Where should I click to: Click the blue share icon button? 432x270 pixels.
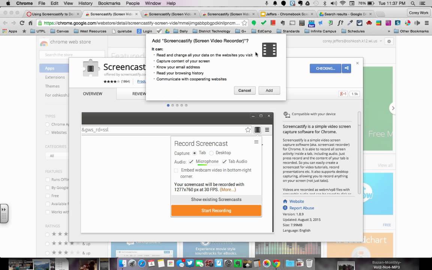[346, 68]
